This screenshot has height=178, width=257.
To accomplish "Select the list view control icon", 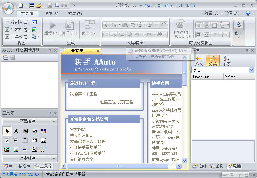I will point(44,149).
